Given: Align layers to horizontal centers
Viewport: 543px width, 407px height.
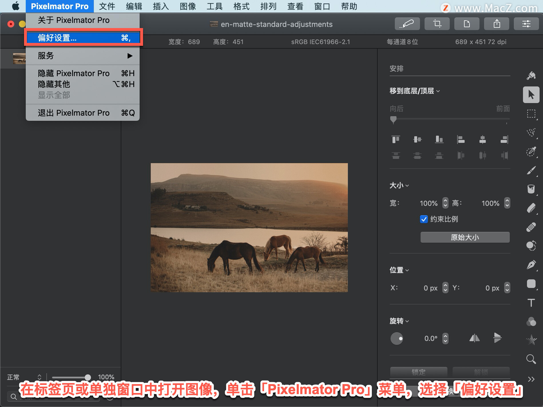Looking at the screenshot, I should 483,139.
